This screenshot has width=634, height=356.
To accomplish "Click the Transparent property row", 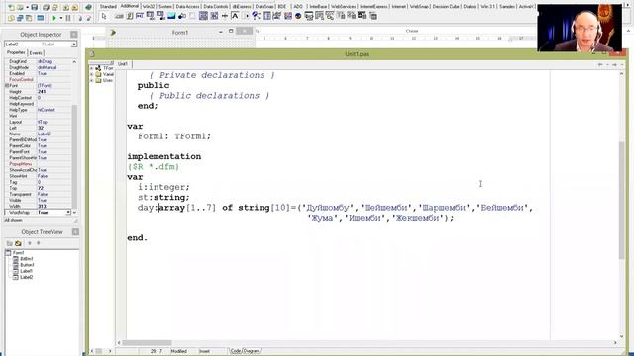I will (39, 194).
